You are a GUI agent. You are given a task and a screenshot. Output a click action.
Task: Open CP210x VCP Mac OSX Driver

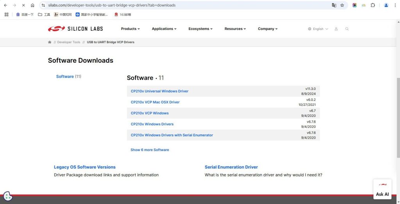click(x=155, y=102)
